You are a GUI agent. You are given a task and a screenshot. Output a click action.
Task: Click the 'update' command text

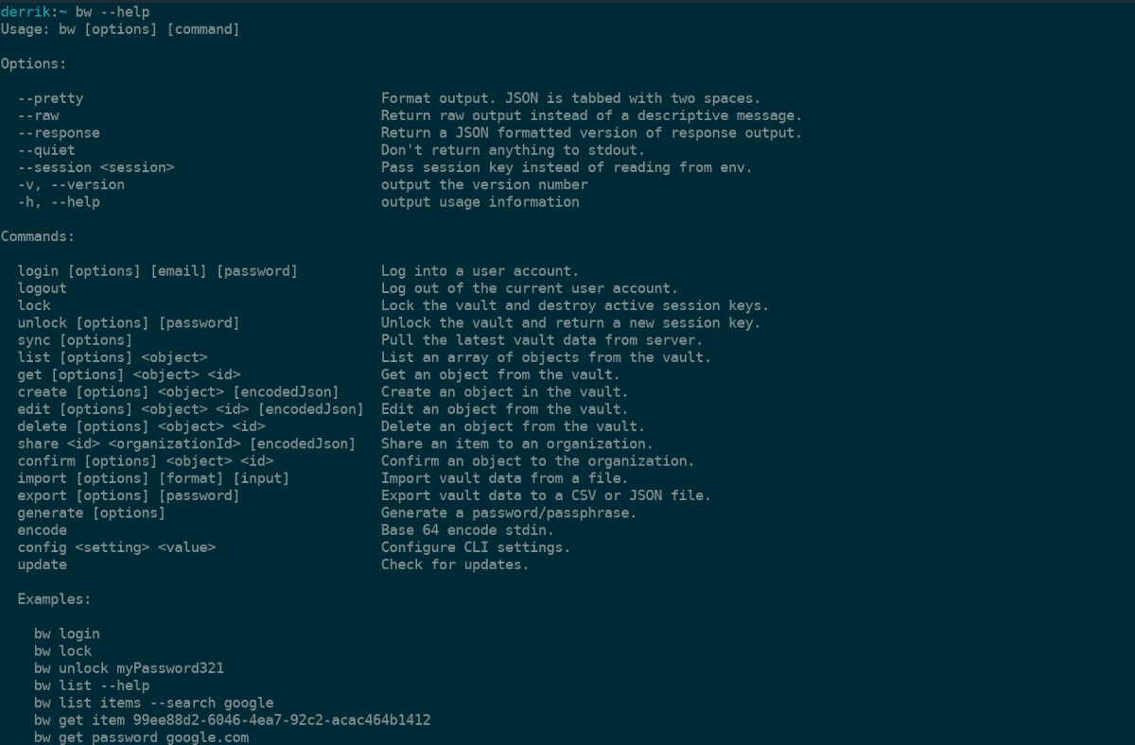[42, 564]
